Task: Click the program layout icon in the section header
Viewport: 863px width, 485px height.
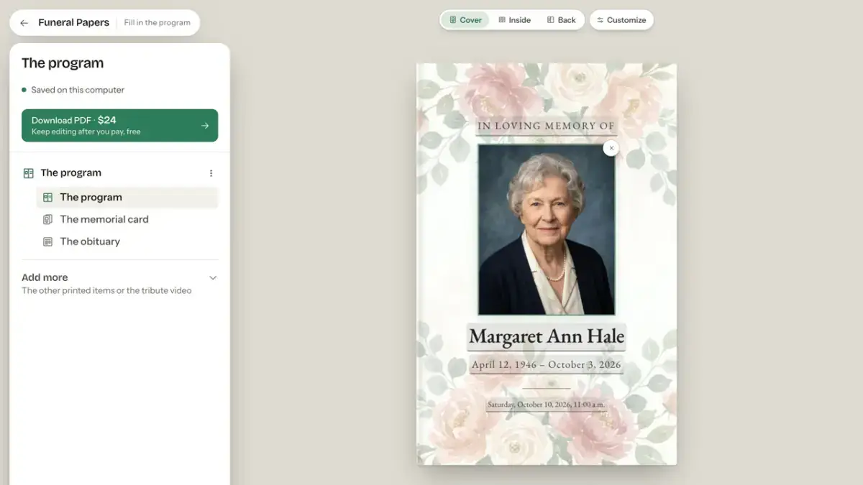Action: (29, 173)
